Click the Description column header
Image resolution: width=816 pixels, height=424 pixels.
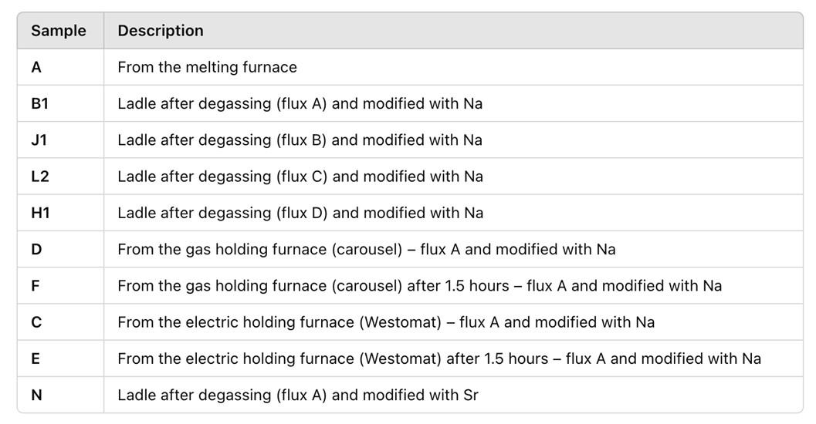point(161,31)
